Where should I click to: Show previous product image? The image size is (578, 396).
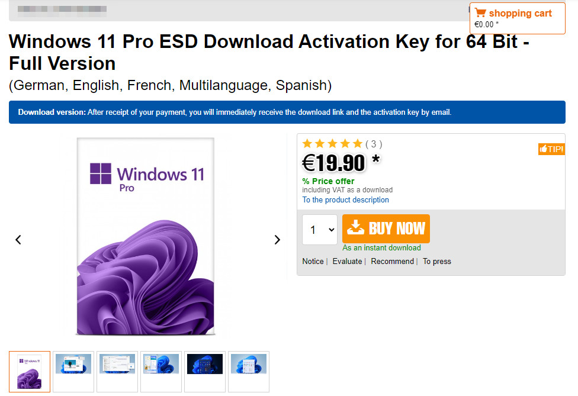[x=18, y=240]
